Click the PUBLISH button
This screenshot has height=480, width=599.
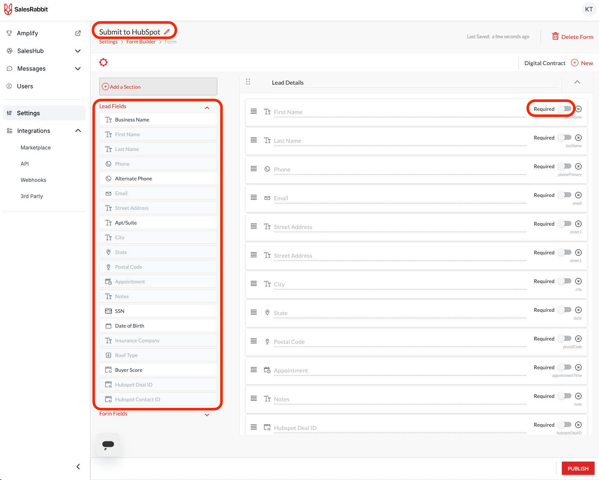point(578,468)
